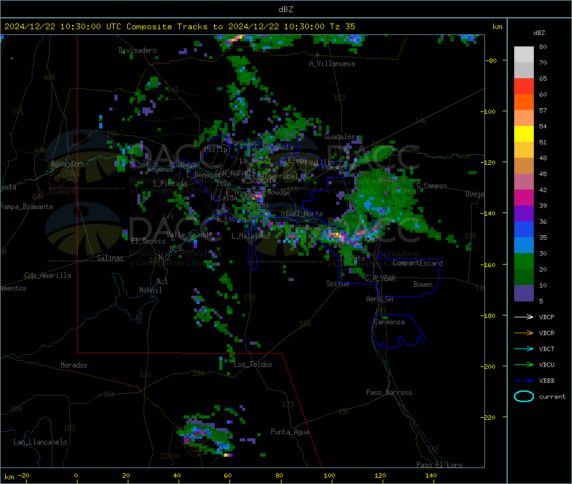Click the A_Villanueva map label
The width and height of the screenshot is (572, 484).
pyautogui.click(x=332, y=64)
